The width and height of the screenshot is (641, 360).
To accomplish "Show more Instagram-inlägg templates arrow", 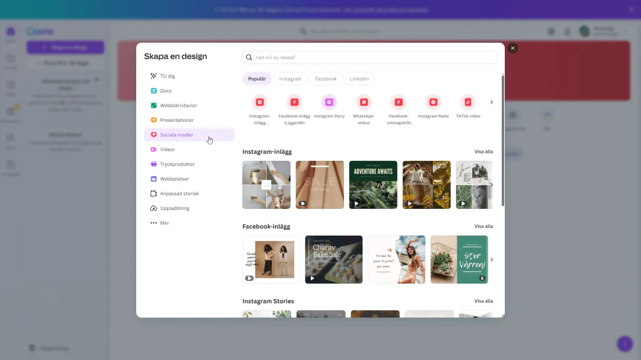I will [491, 185].
